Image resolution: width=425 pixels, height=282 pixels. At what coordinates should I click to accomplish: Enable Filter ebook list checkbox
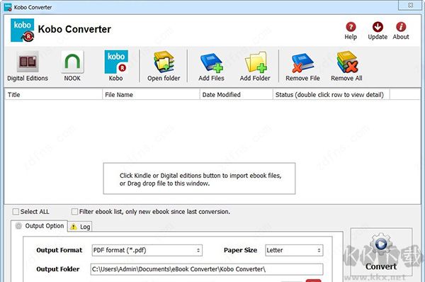[74, 211]
